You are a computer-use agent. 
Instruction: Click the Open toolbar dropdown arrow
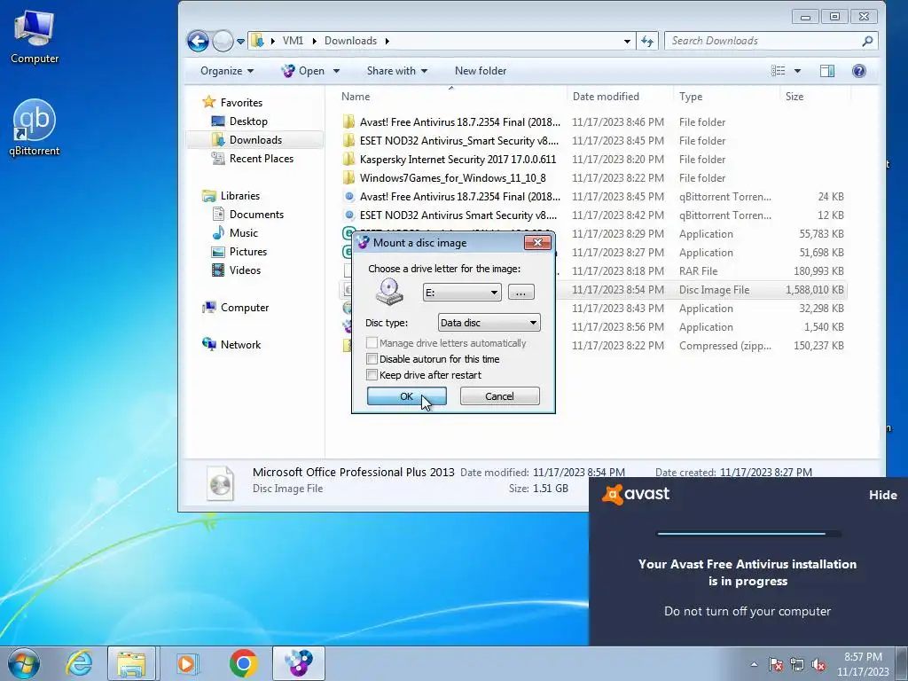pos(336,71)
